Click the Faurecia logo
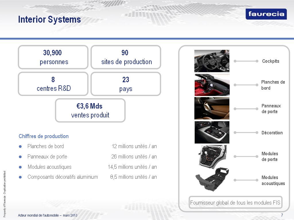Viewport: 294px width, 220px height. click(x=266, y=14)
